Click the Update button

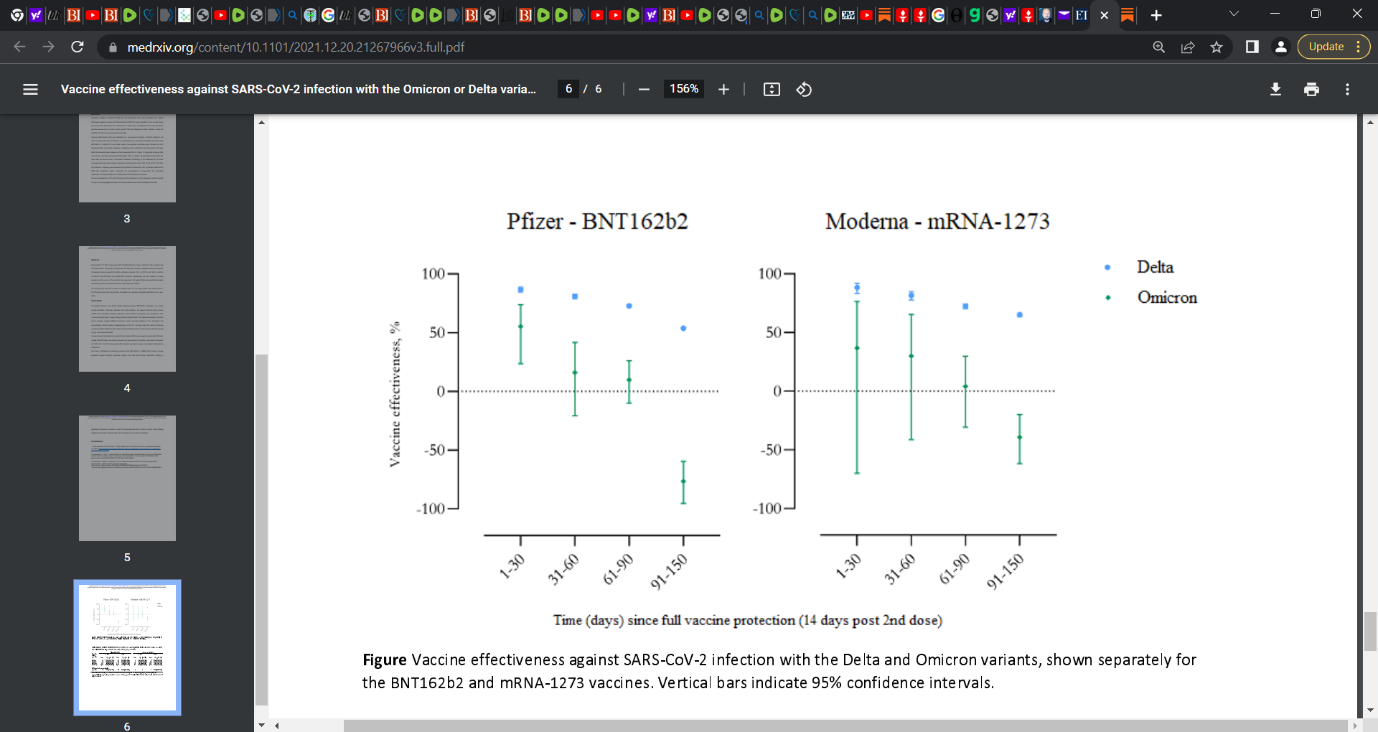(x=1325, y=46)
